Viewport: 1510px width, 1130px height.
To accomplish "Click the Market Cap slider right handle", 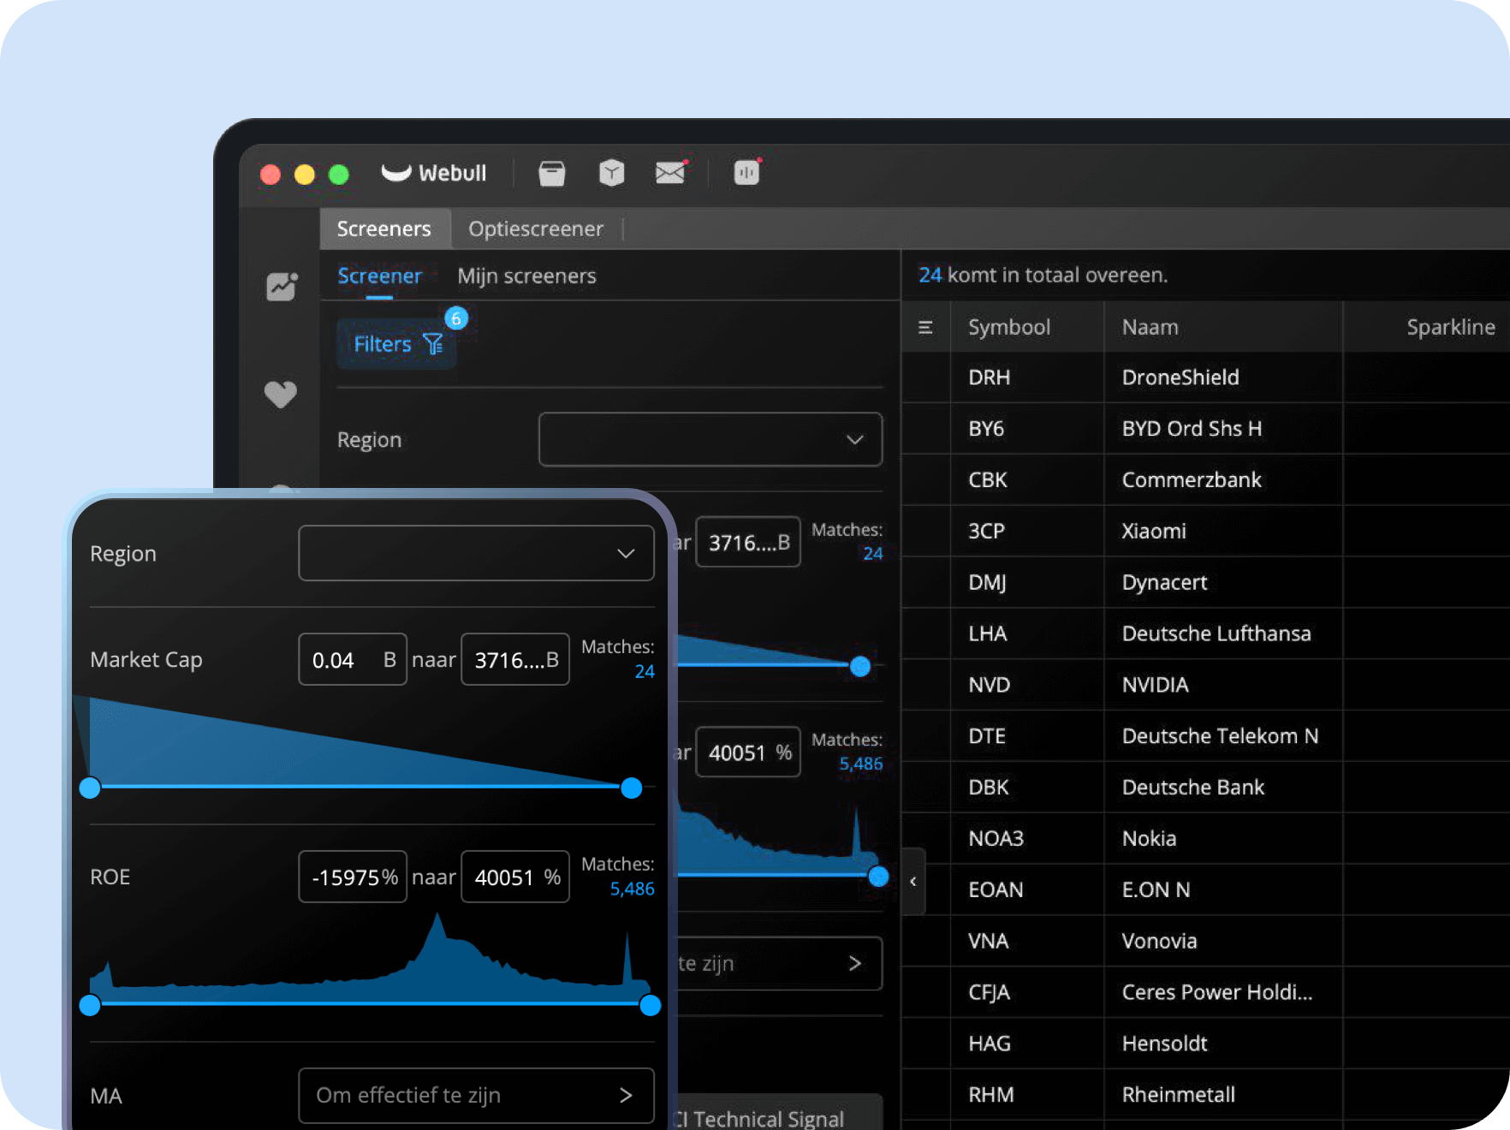I will (x=632, y=788).
